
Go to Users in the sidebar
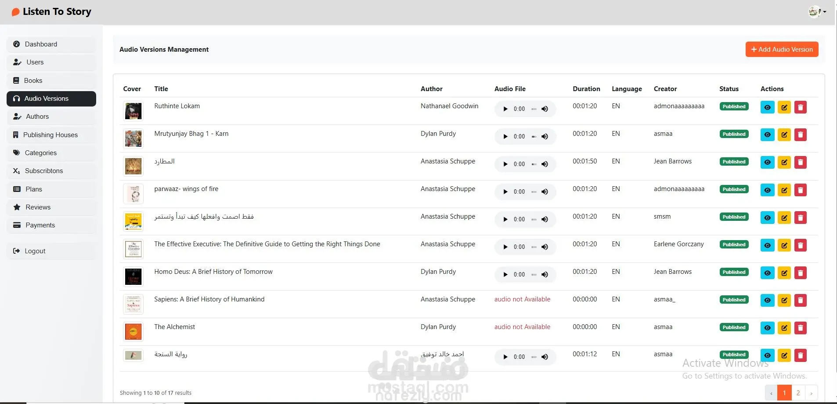tap(51, 62)
